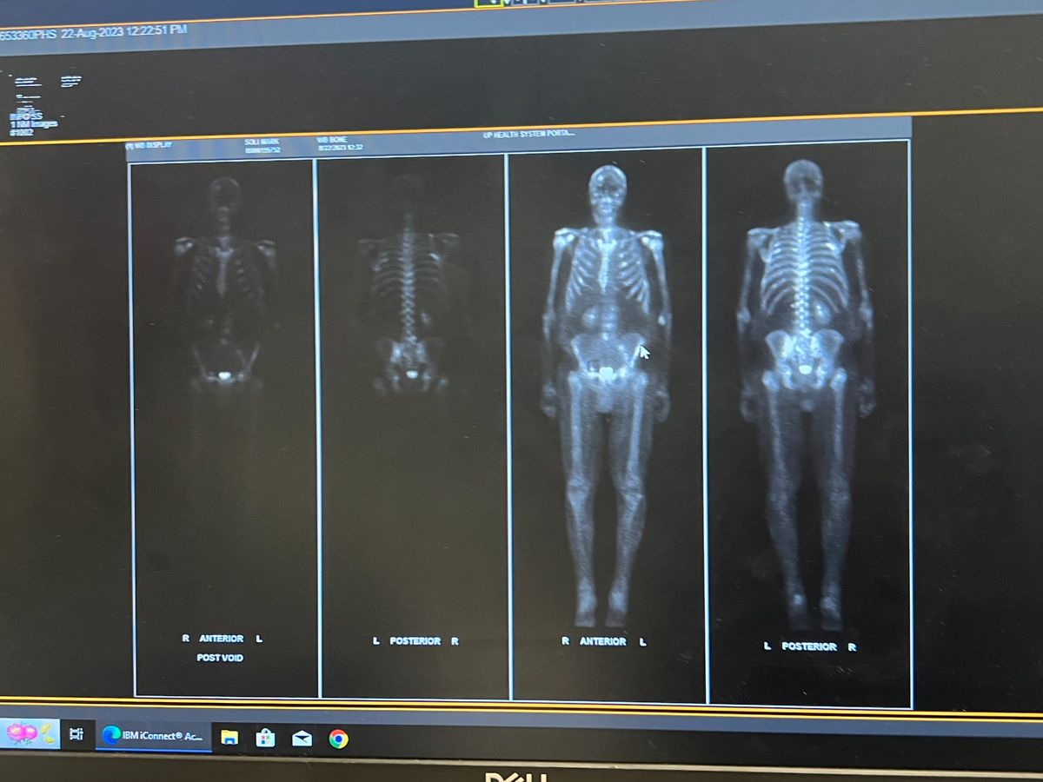The height and width of the screenshot is (782, 1043).
Task: Launch Microsoft Store from the taskbar
Action: coord(265,738)
